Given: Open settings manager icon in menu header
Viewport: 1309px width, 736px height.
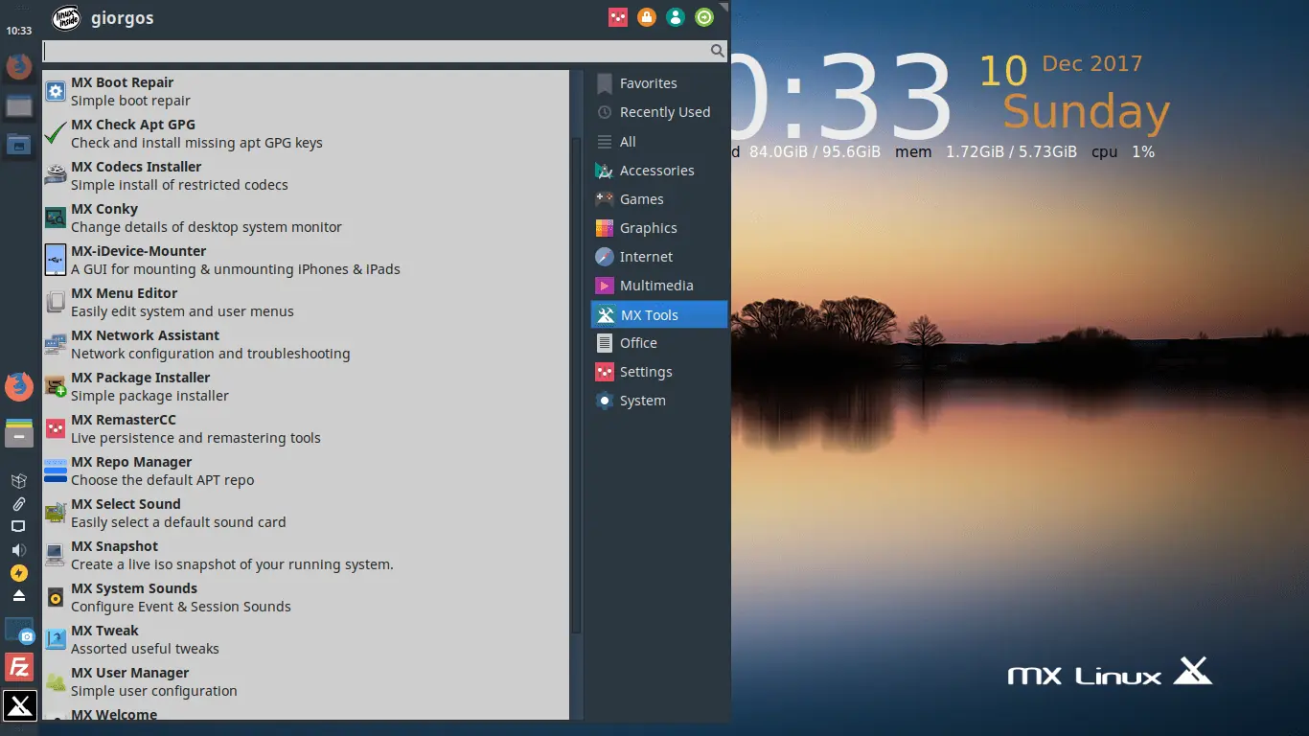Looking at the screenshot, I should [x=618, y=17].
